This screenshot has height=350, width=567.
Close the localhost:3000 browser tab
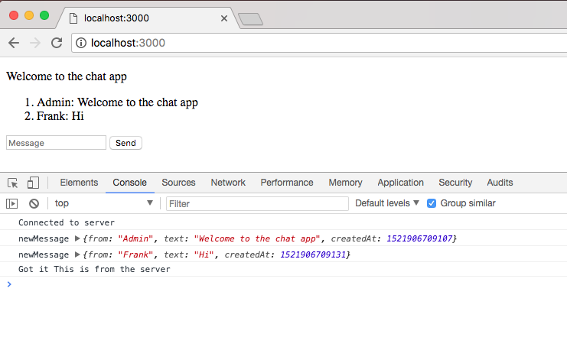point(224,17)
